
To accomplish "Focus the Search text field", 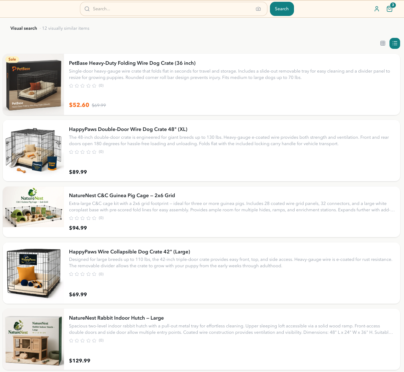I will click(x=173, y=9).
